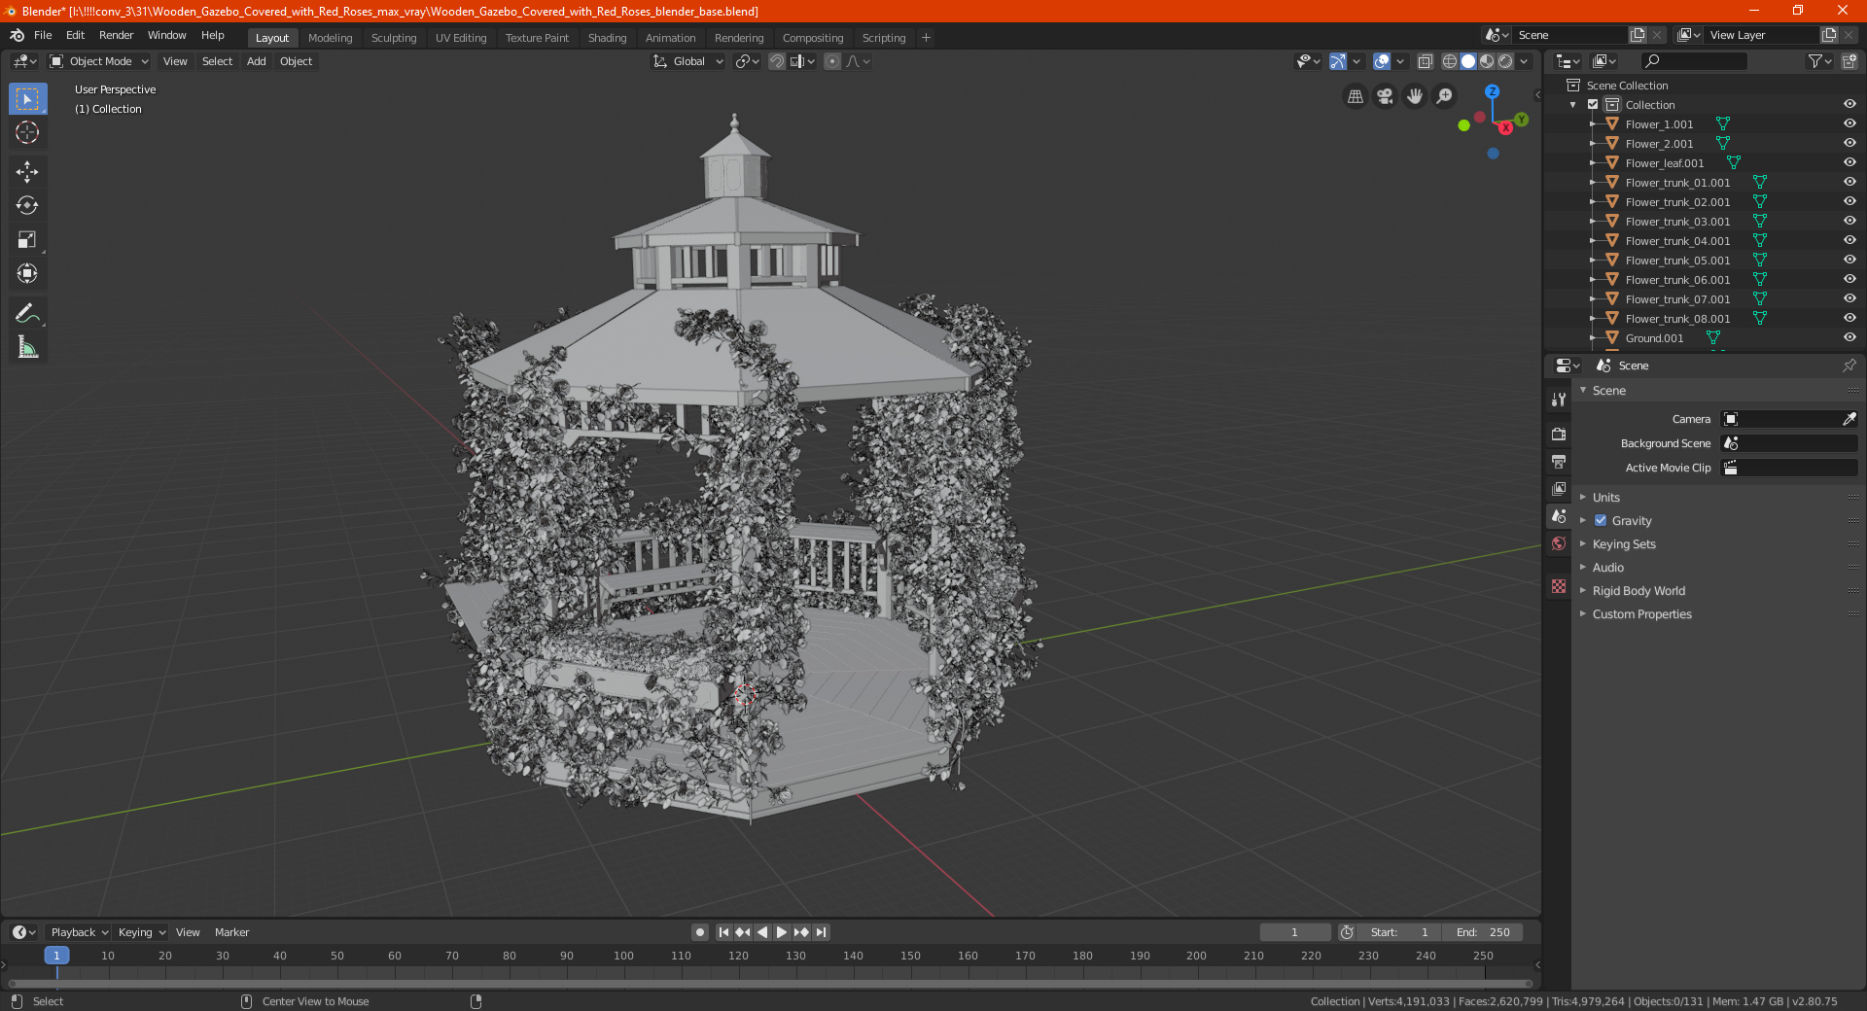Select the Move tool

pyautogui.click(x=27, y=172)
